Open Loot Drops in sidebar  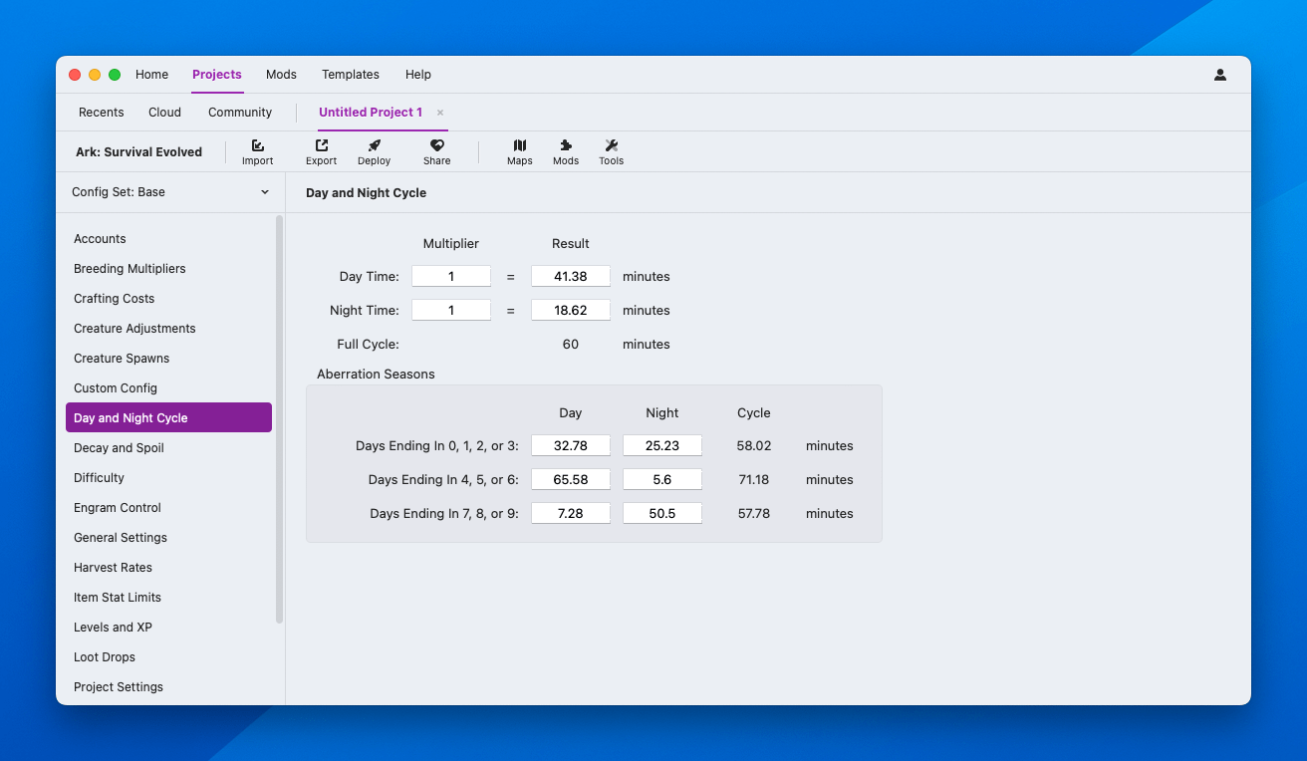tap(168, 657)
